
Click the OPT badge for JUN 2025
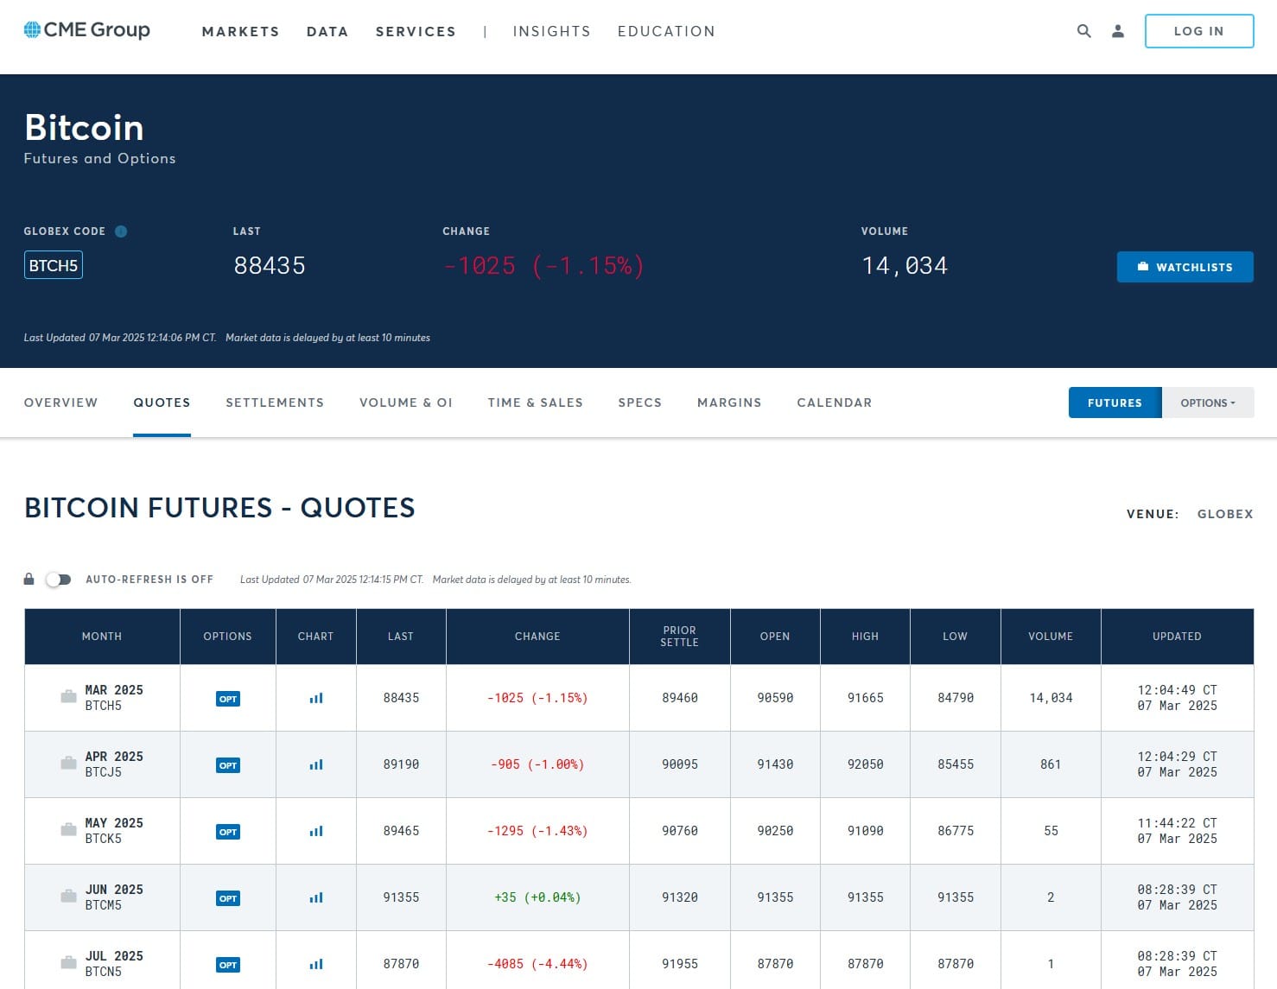[228, 898]
